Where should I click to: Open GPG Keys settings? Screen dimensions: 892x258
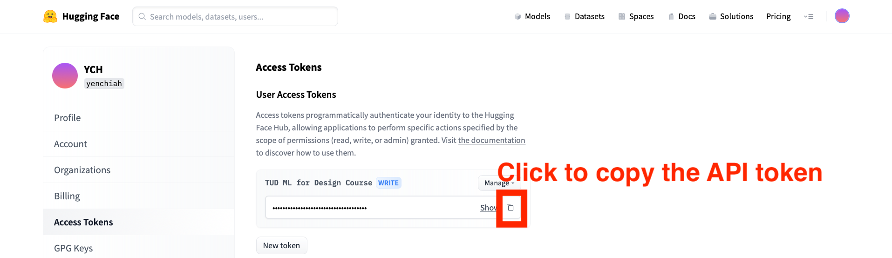point(74,248)
